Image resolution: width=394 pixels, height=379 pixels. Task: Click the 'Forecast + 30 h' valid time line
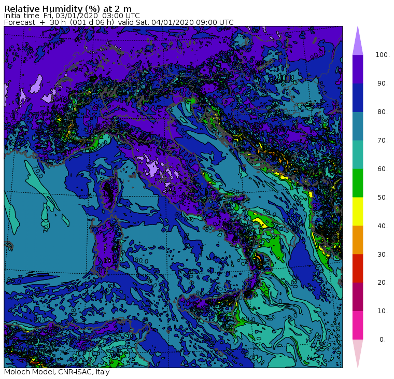click(x=119, y=22)
